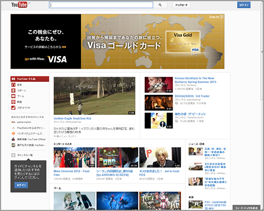The width and height of the screenshot is (264, 211).
Task: Open the blue dark game video thumbnail
Action: [x=117, y=200]
